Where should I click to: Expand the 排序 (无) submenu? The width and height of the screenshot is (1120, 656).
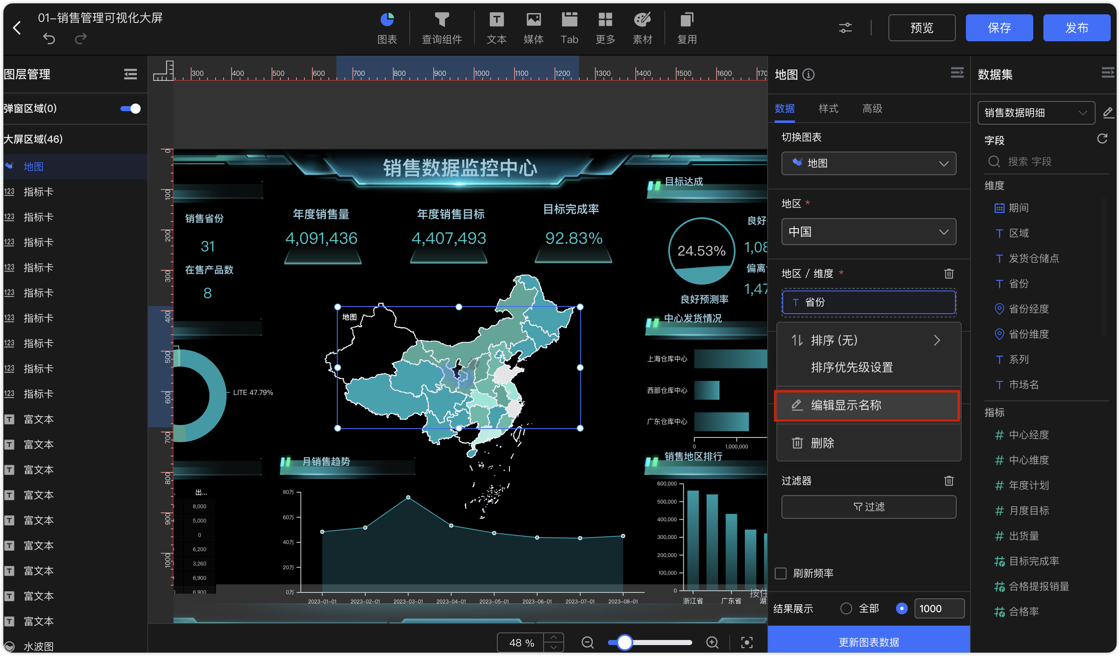tap(869, 341)
